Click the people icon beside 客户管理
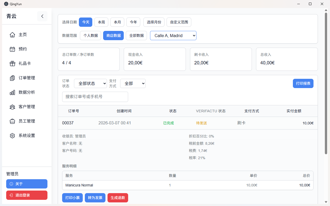 [12, 107]
